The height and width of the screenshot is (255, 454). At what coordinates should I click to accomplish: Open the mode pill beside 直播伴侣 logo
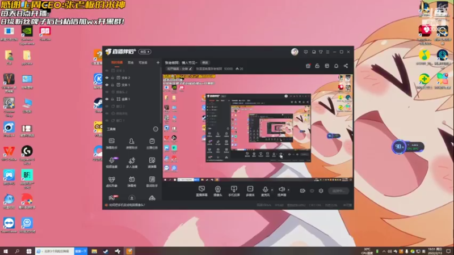[x=145, y=52]
